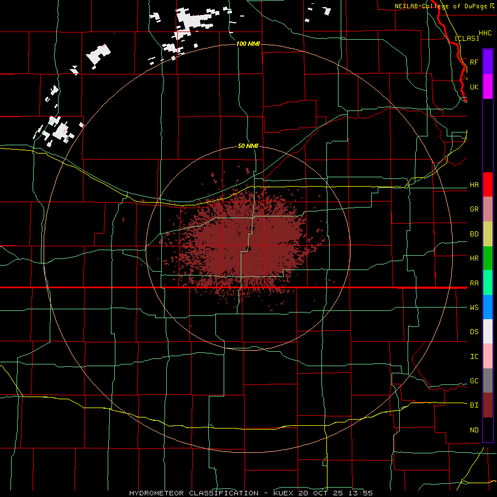Image resolution: width=497 pixels, height=497 pixels.
Task: Click the BD yellow legend swatch
Action: pyautogui.click(x=488, y=234)
